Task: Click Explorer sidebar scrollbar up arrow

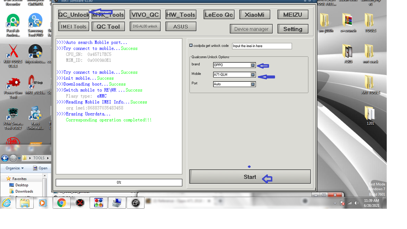Action: 45,176
